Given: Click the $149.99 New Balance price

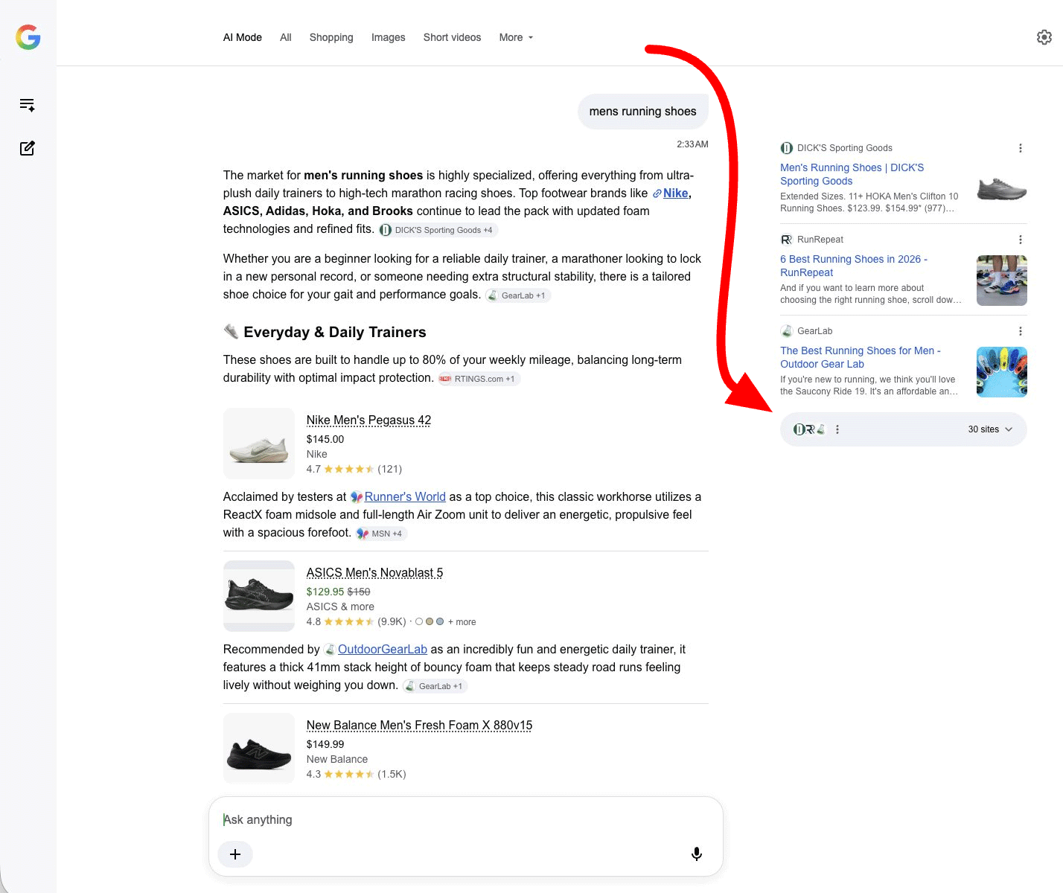Looking at the screenshot, I should click(325, 745).
